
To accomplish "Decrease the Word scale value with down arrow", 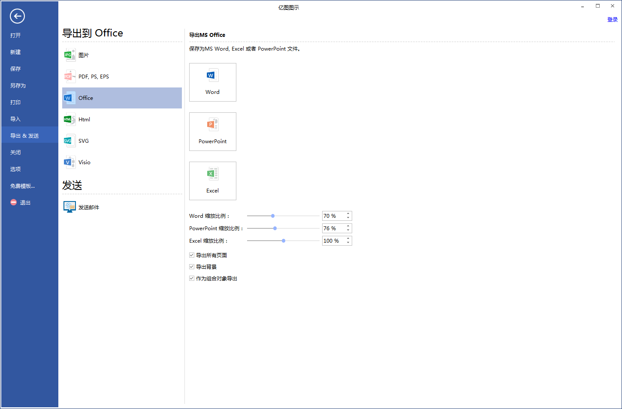I will pyautogui.click(x=348, y=218).
